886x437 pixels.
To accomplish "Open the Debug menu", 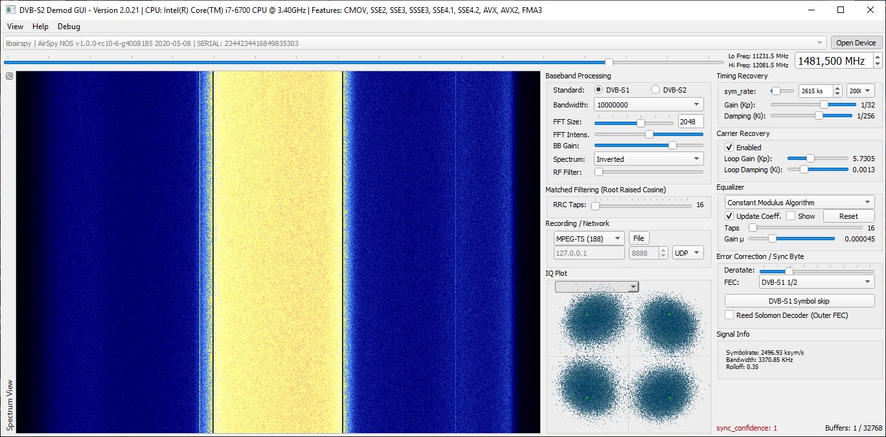I will click(69, 27).
